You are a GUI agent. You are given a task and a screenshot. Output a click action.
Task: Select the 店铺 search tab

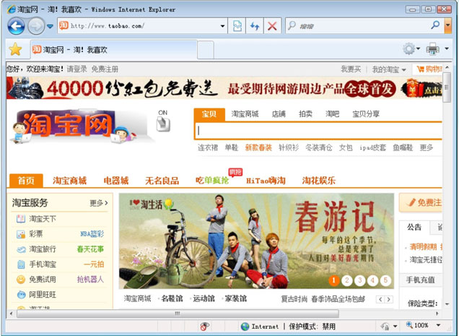point(279,113)
